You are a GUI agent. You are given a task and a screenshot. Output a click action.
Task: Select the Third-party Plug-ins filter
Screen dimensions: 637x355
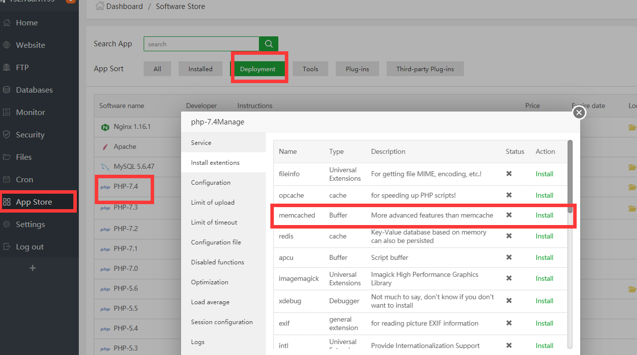point(425,69)
